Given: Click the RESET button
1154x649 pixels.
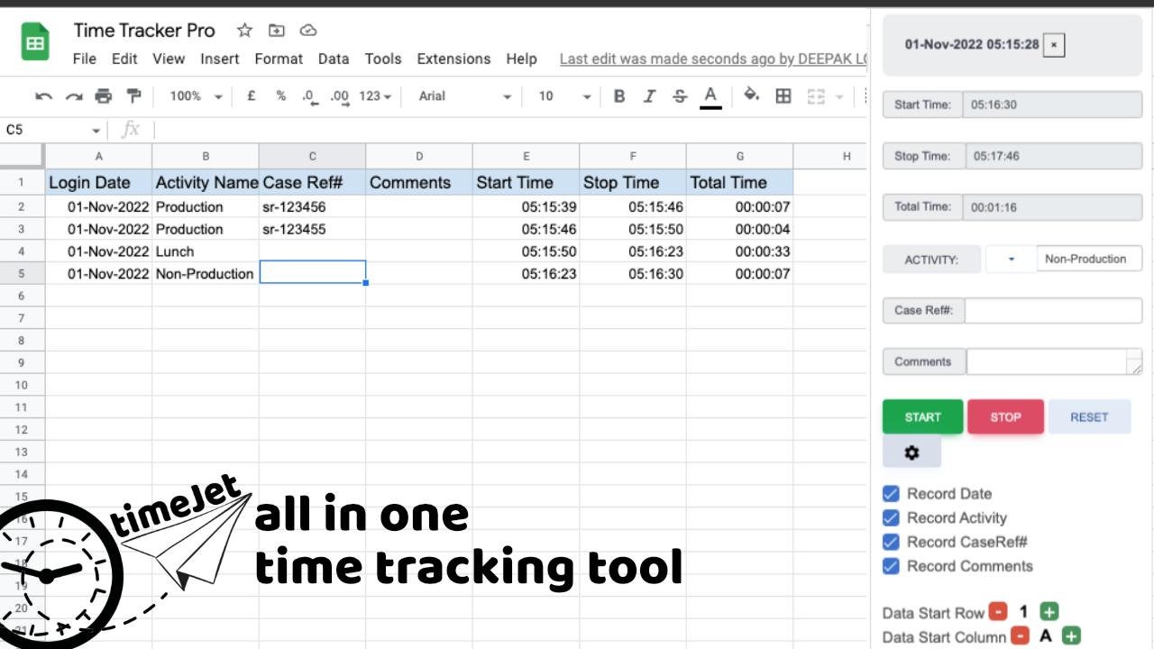Looking at the screenshot, I should (1089, 416).
